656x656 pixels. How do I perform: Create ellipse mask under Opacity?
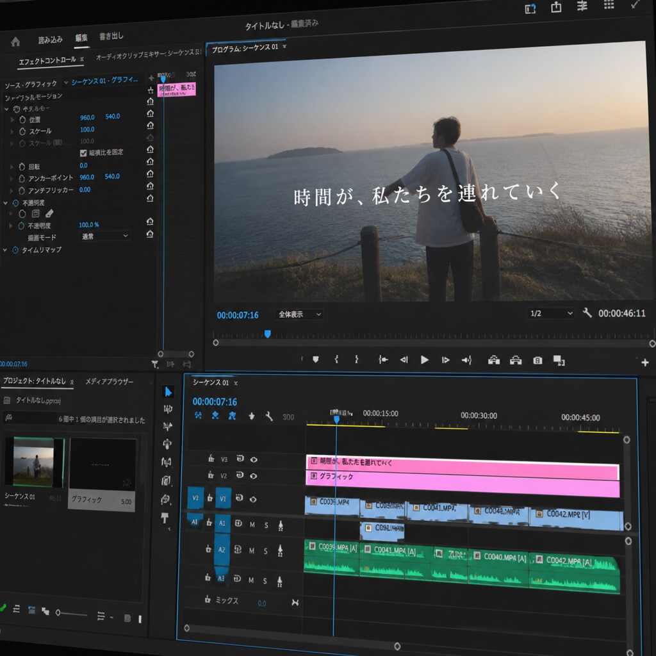22,214
